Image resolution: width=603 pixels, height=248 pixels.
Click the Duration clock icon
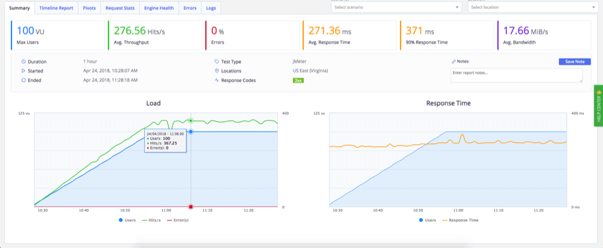[x=24, y=62]
